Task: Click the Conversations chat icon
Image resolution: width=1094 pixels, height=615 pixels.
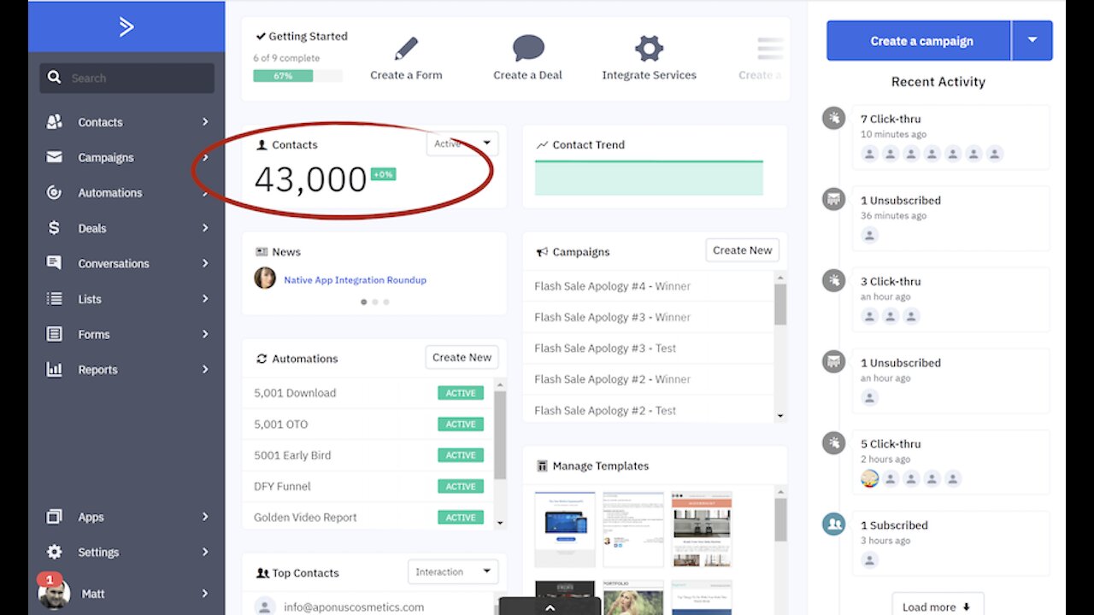Action: [x=54, y=263]
